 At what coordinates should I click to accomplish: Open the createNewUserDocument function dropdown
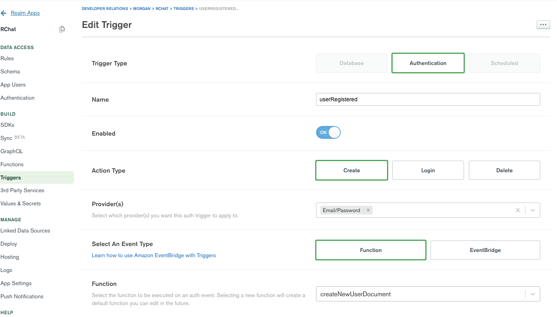pyautogui.click(x=533, y=294)
